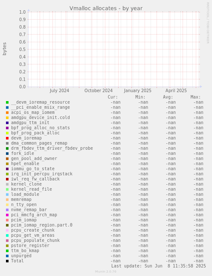Click the January 2025 axis label

[137, 90]
